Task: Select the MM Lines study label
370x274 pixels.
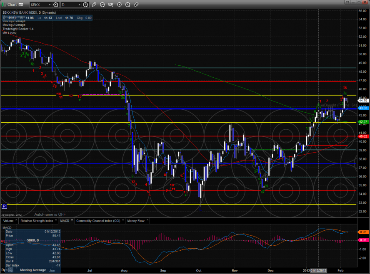Action: [9, 33]
